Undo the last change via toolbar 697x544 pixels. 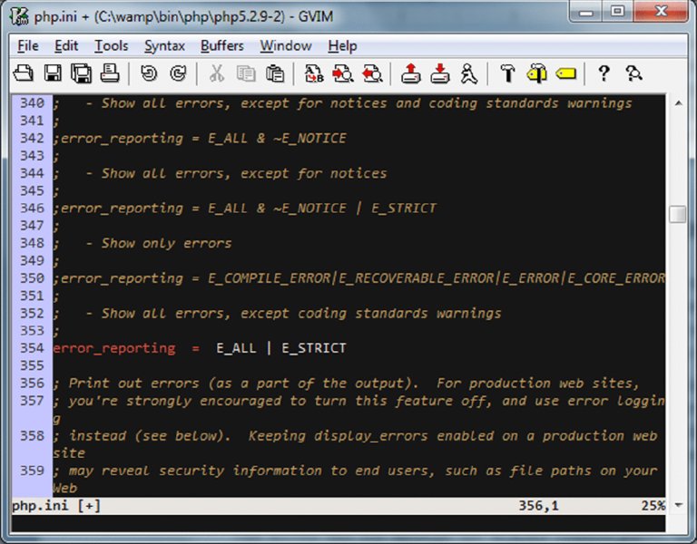(x=149, y=73)
